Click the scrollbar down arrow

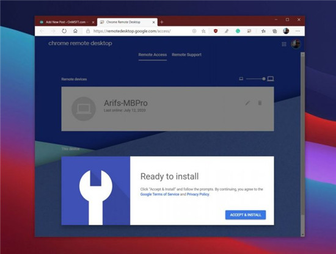(x=302, y=234)
